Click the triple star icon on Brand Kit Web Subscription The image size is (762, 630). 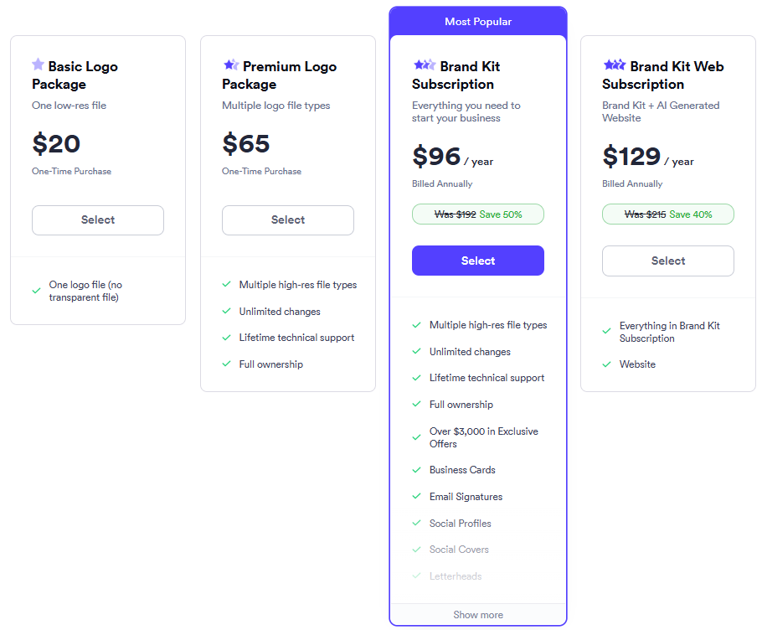614,65
